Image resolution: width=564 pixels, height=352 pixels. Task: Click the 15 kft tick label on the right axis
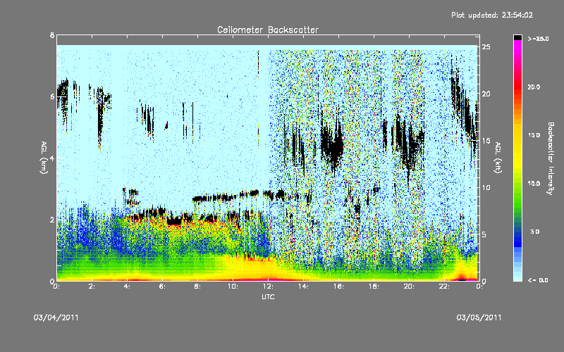pos(486,141)
